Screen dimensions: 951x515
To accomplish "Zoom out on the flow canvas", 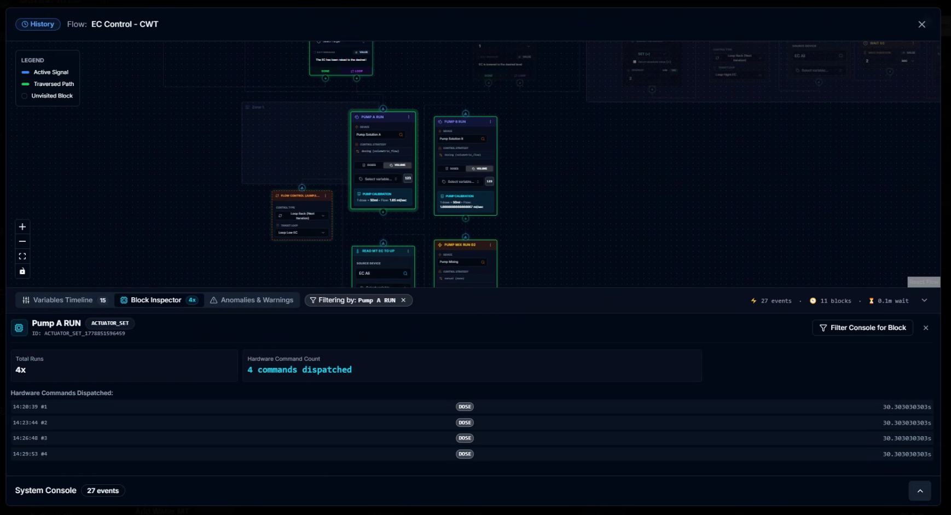I will pos(22,241).
